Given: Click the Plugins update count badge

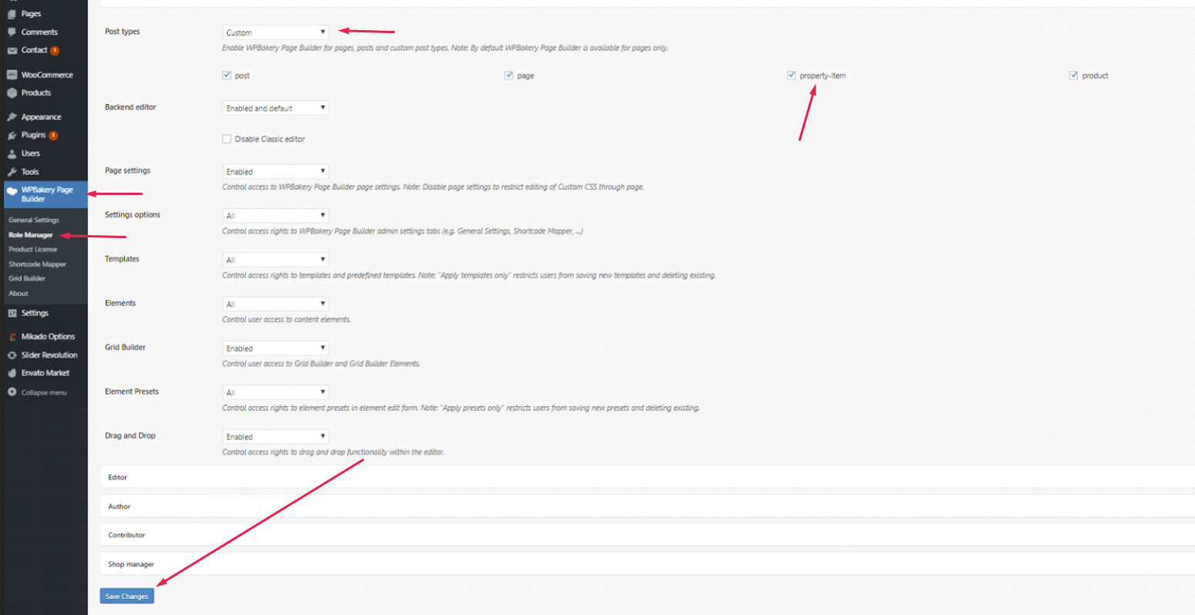Looking at the screenshot, I should (x=53, y=136).
